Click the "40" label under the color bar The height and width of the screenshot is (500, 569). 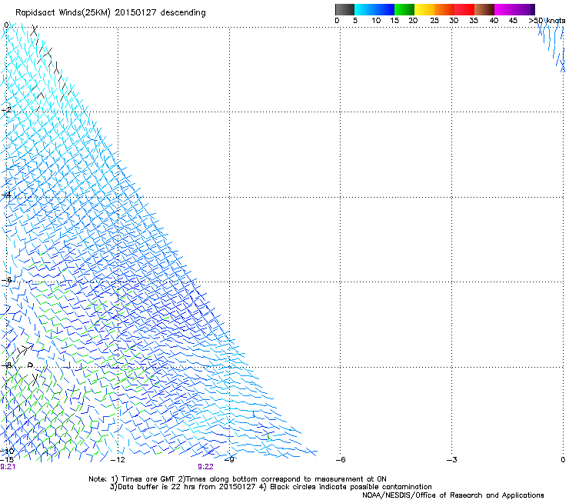(x=494, y=21)
